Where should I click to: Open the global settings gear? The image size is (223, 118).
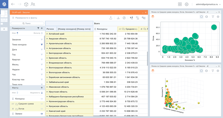click(187, 4)
